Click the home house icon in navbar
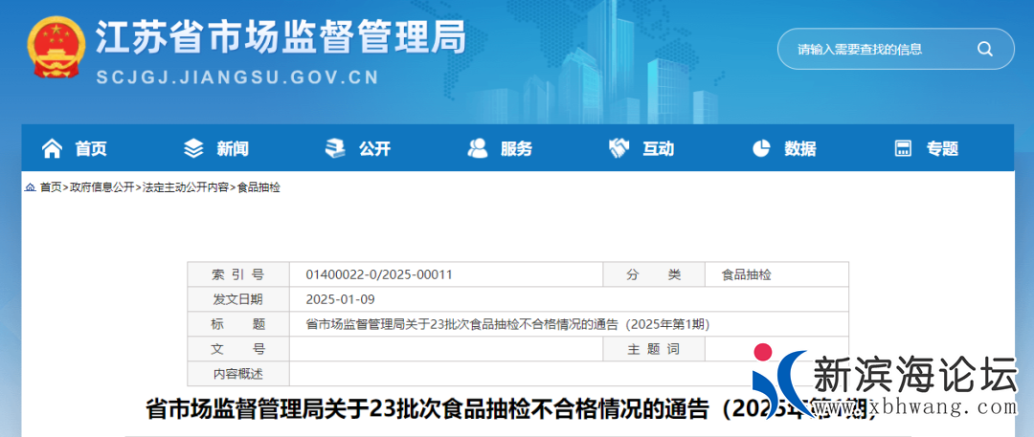The width and height of the screenshot is (1034, 437). (x=52, y=148)
